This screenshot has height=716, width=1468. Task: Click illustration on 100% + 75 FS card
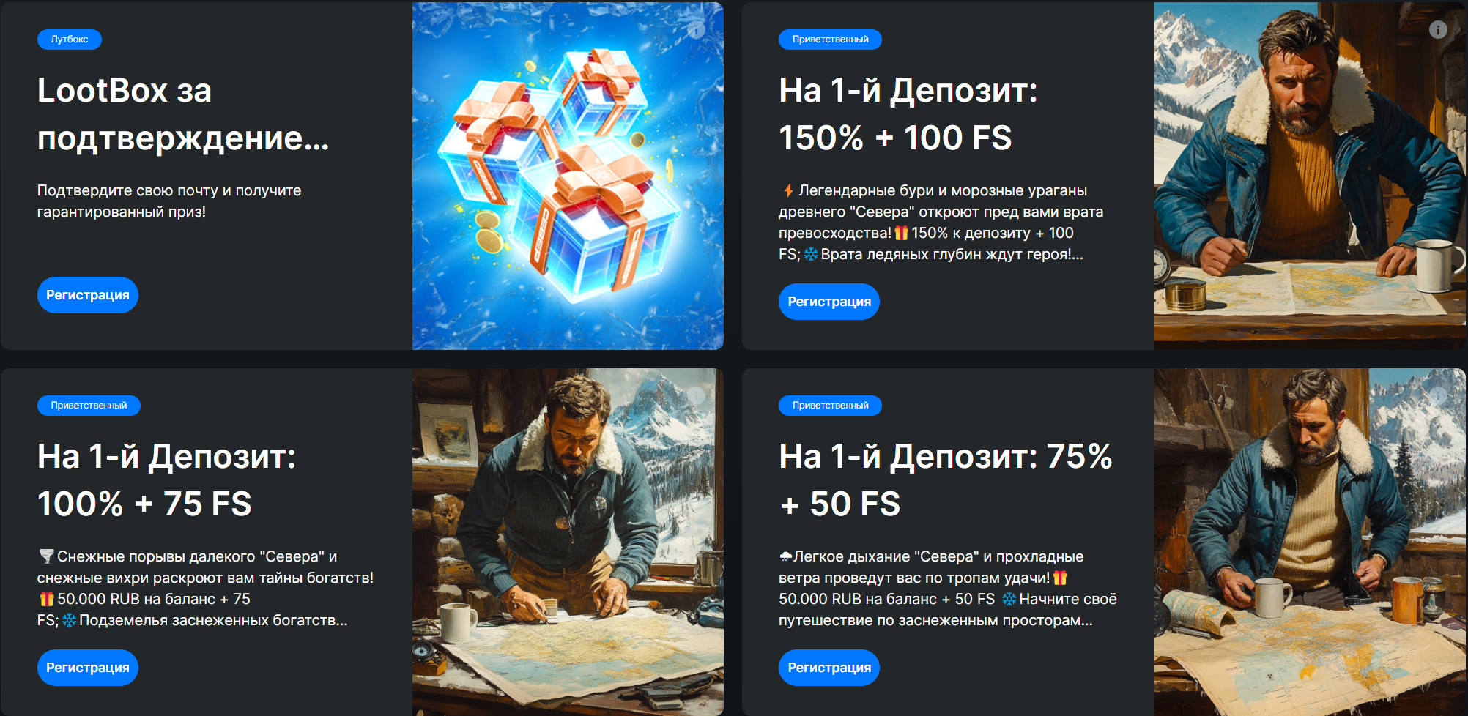(568, 542)
